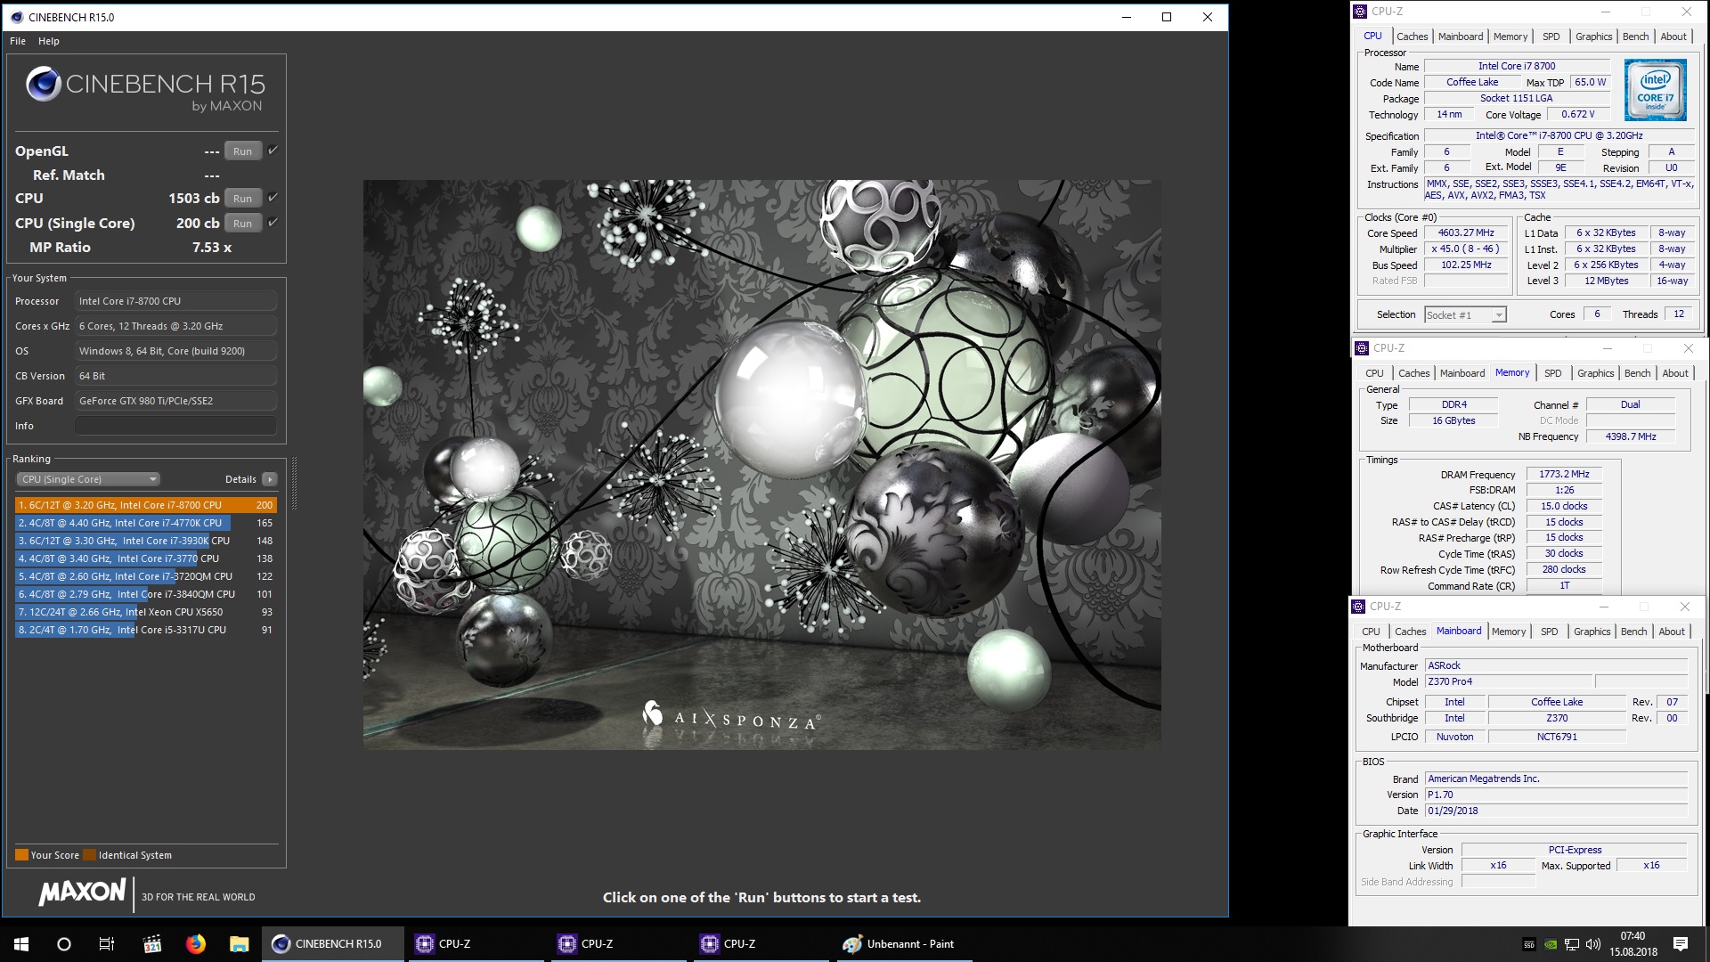Click the MAXON logo at bottom

[x=82, y=892]
